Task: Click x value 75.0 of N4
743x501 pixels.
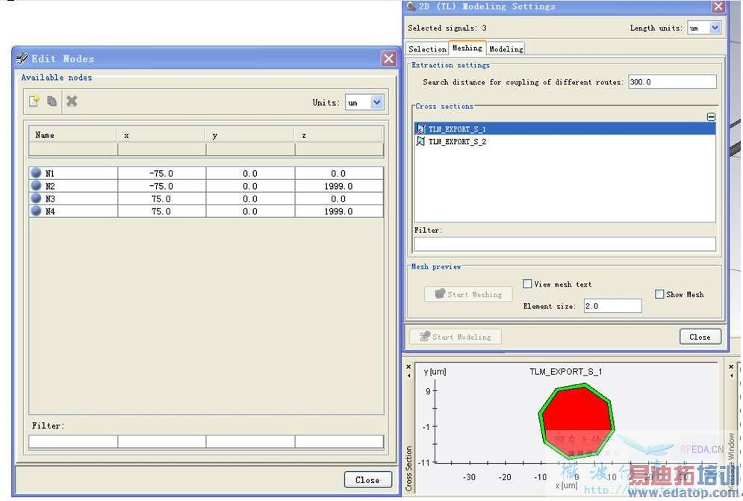Action: coord(161,211)
